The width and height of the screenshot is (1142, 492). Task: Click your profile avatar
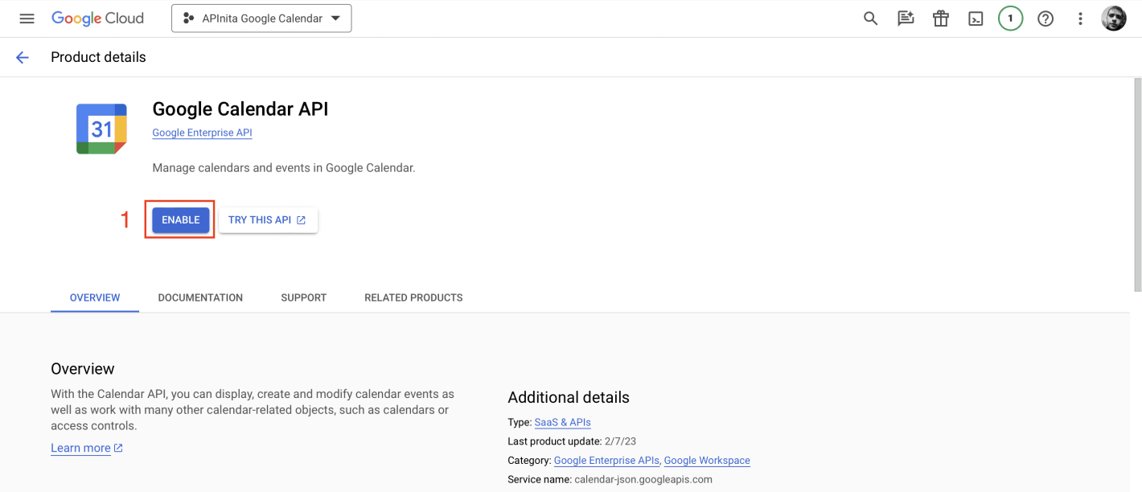click(1113, 18)
